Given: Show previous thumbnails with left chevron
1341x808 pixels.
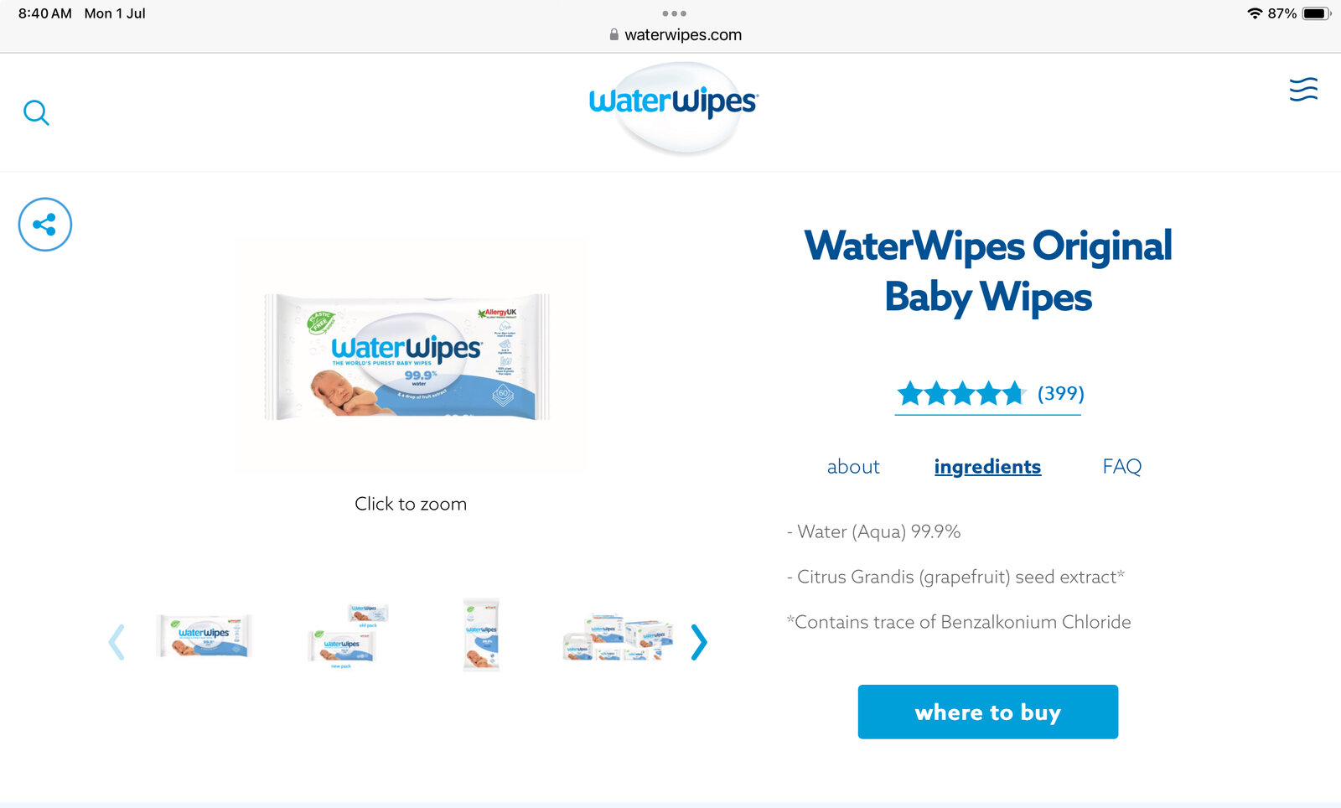Looking at the screenshot, I should (x=116, y=642).
